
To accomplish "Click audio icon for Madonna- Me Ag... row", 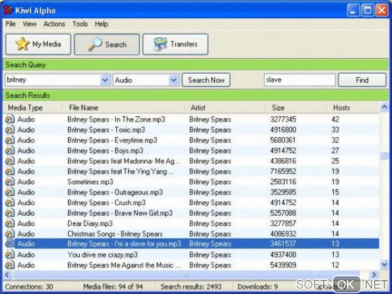I will click(10, 161).
